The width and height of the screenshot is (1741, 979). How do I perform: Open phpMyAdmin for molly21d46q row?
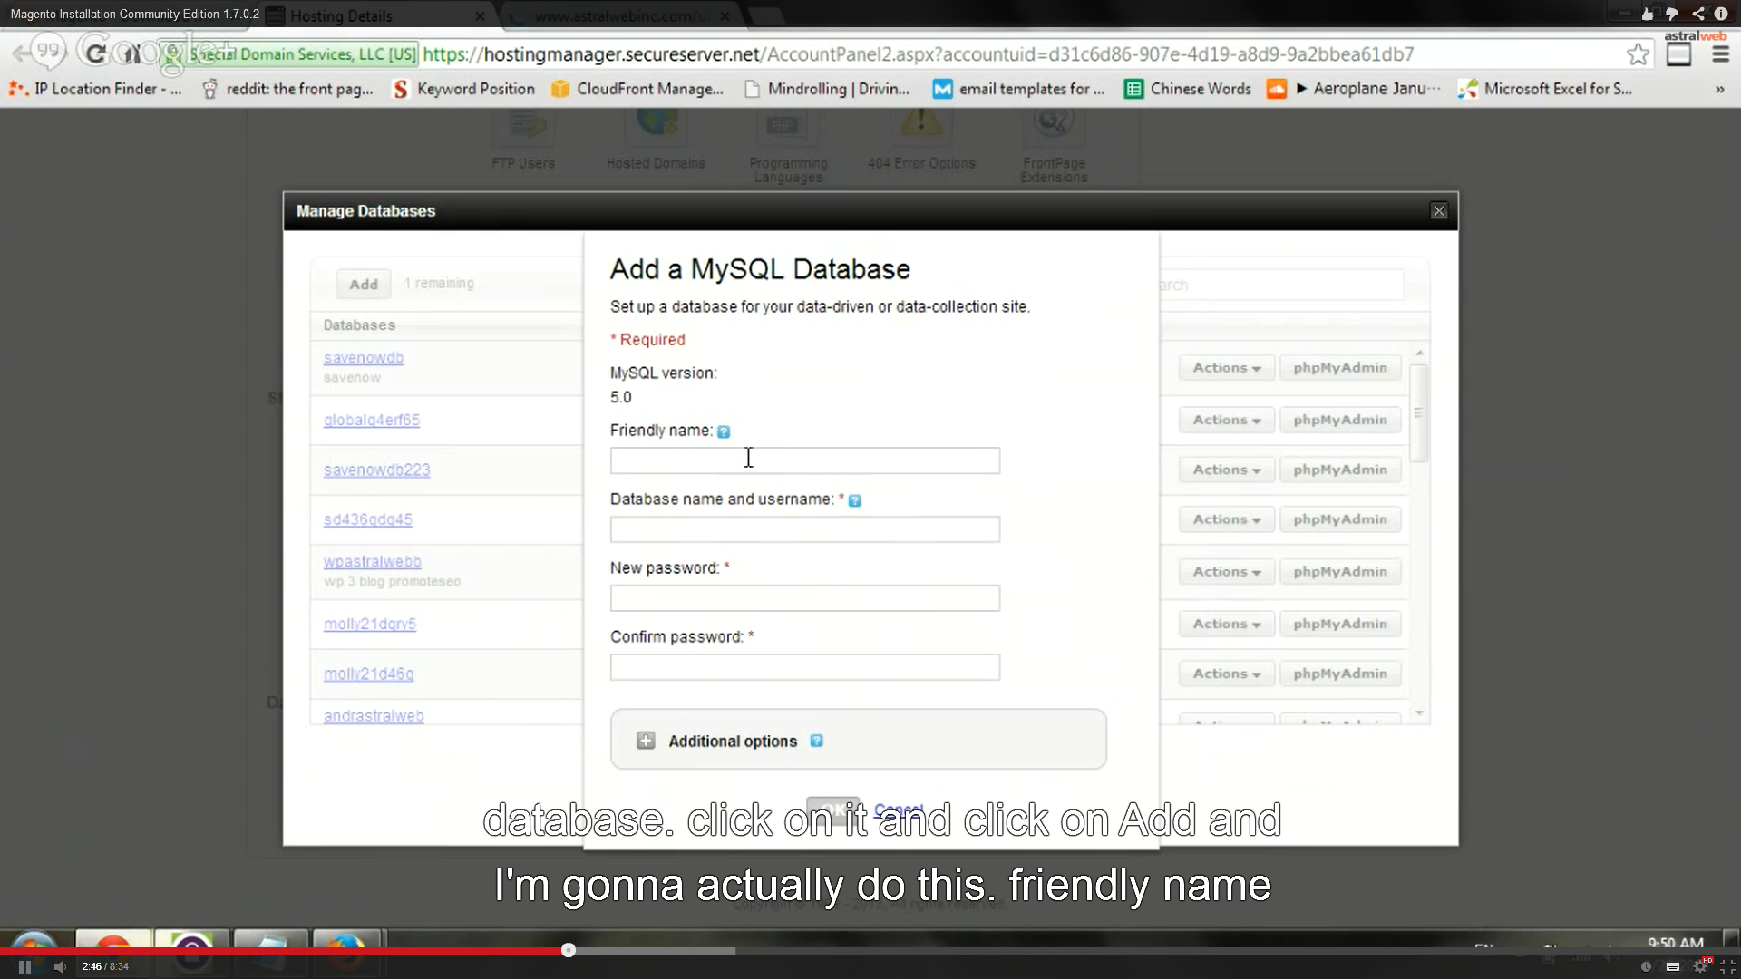point(1340,674)
